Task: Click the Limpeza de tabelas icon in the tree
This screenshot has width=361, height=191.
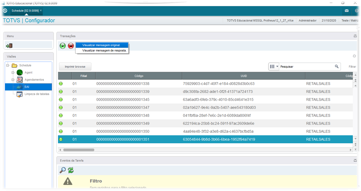Action: coord(20,94)
